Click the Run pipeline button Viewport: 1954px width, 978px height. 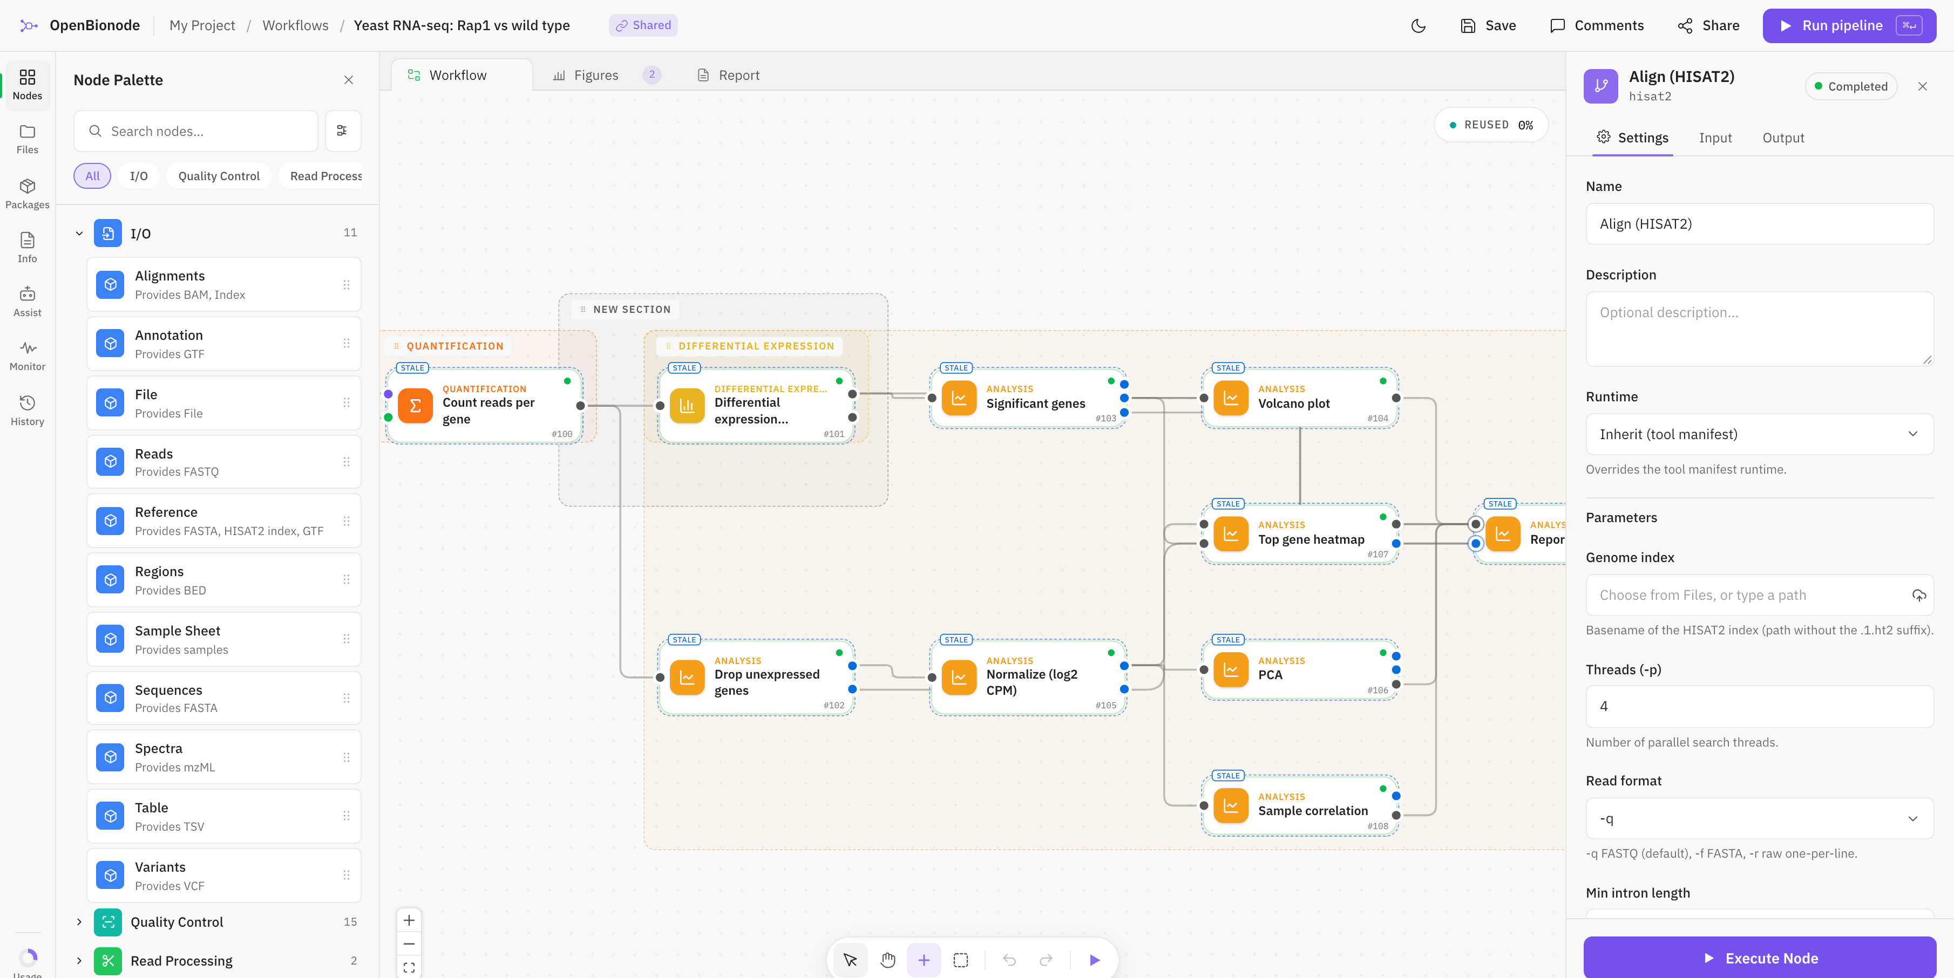(x=1849, y=26)
